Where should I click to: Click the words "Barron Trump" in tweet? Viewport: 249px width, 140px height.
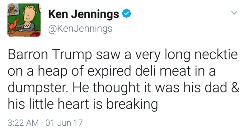coord(49,56)
